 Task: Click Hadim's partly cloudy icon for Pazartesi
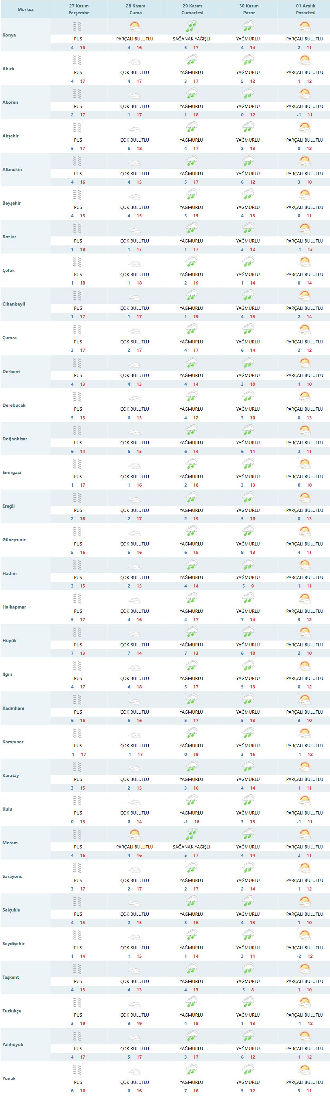[305, 565]
